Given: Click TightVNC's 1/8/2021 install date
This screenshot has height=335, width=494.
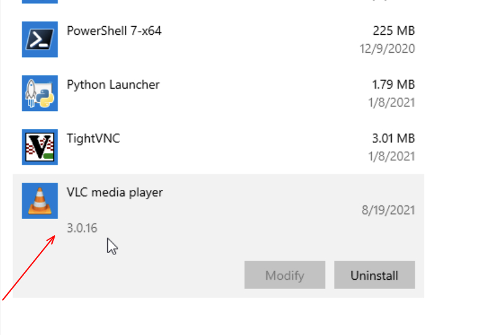Looking at the screenshot, I should click(392, 156).
